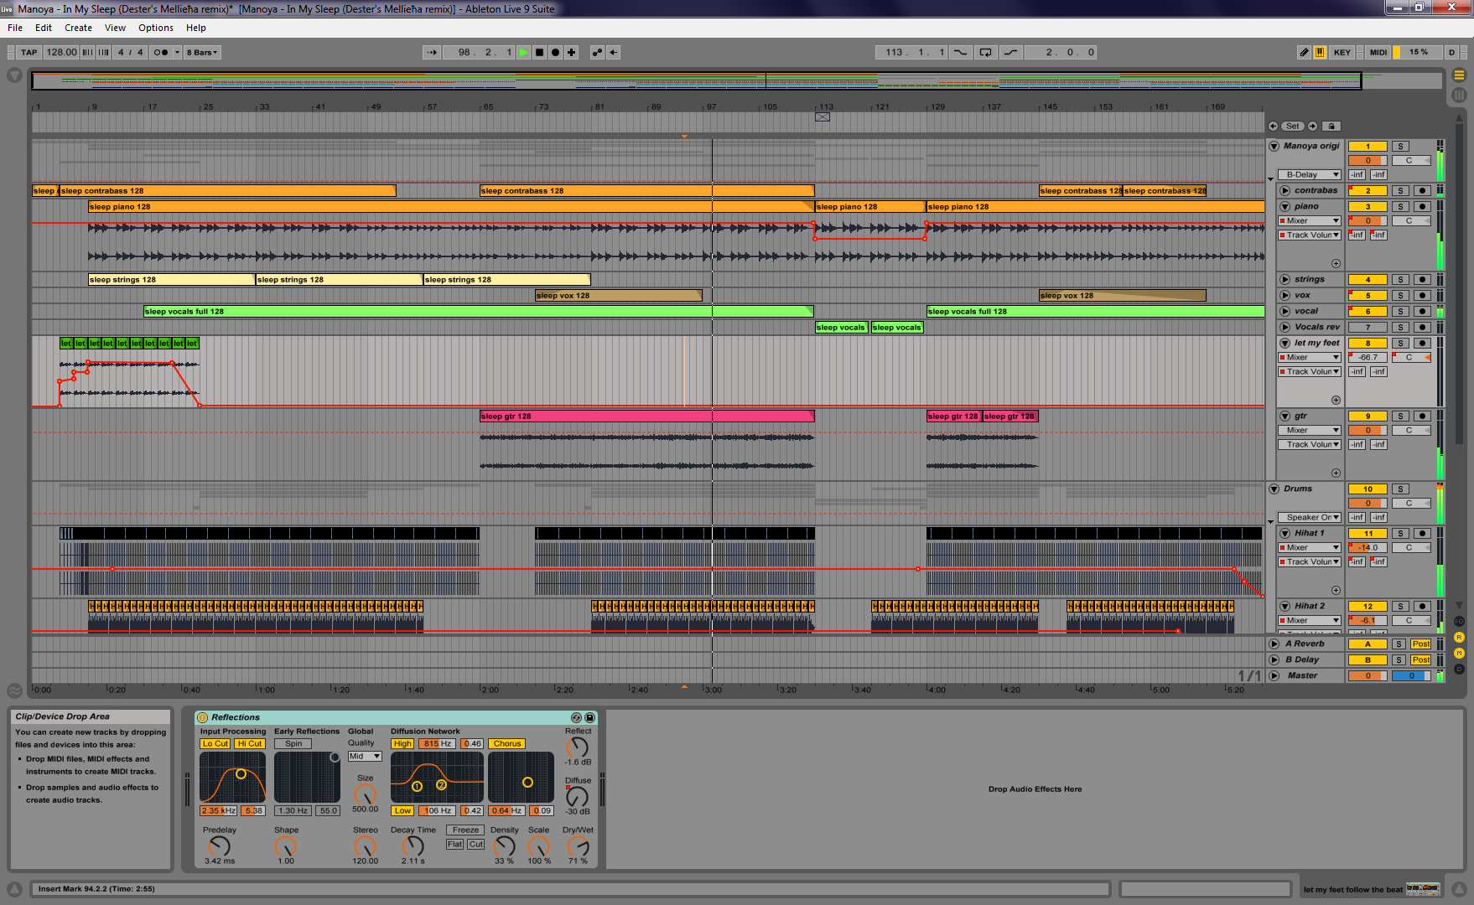Click Reflections hot-swap preset button

(x=576, y=717)
